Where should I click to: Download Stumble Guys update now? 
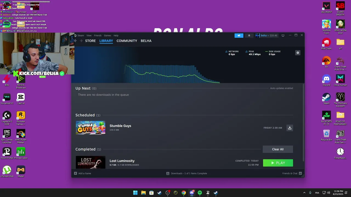[x=290, y=128]
